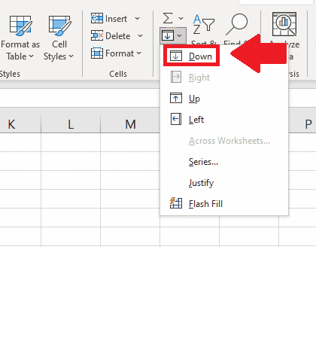Click the Find & Select magnifier icon

point(236,24)
